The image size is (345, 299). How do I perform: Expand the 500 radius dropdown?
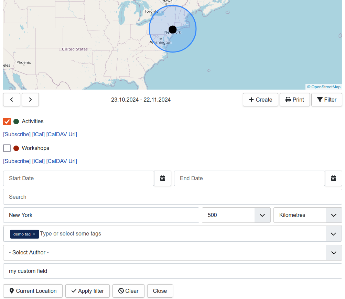pos(262,215)
